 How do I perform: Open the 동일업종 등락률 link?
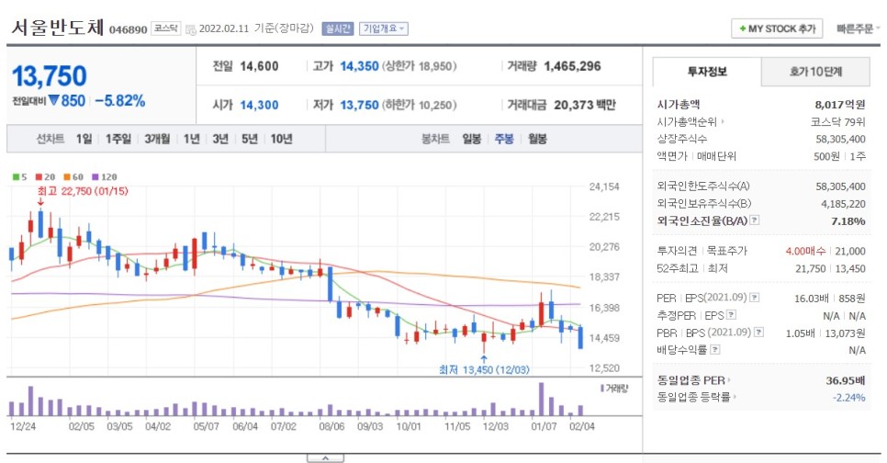click(x=696, y=397)
